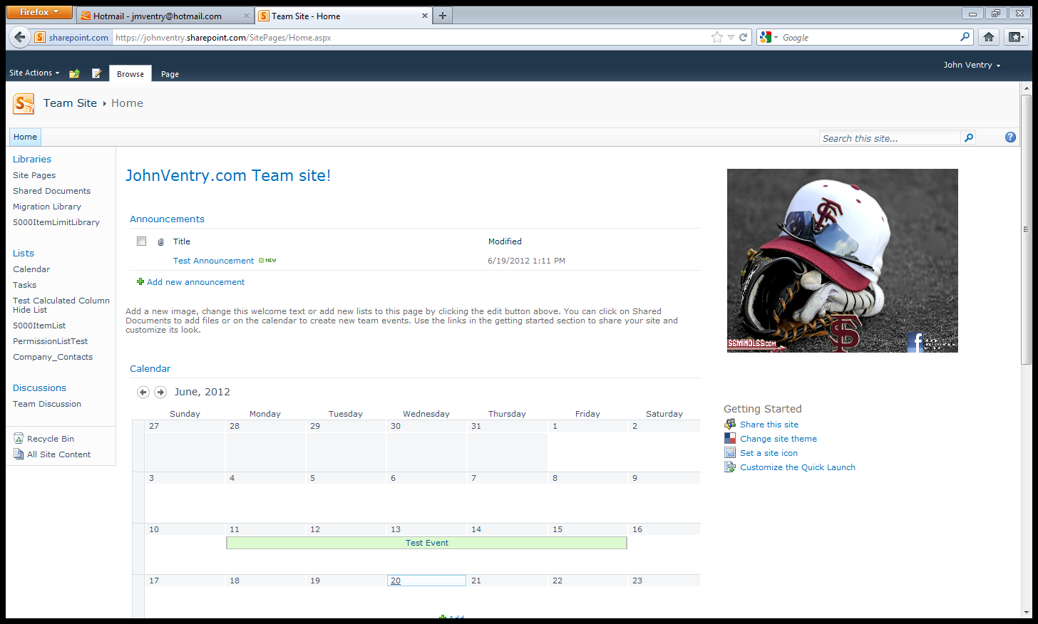Screen dimensions: 1038x624
Task: Select the announcements header checkbox
Action: point(141,241)
